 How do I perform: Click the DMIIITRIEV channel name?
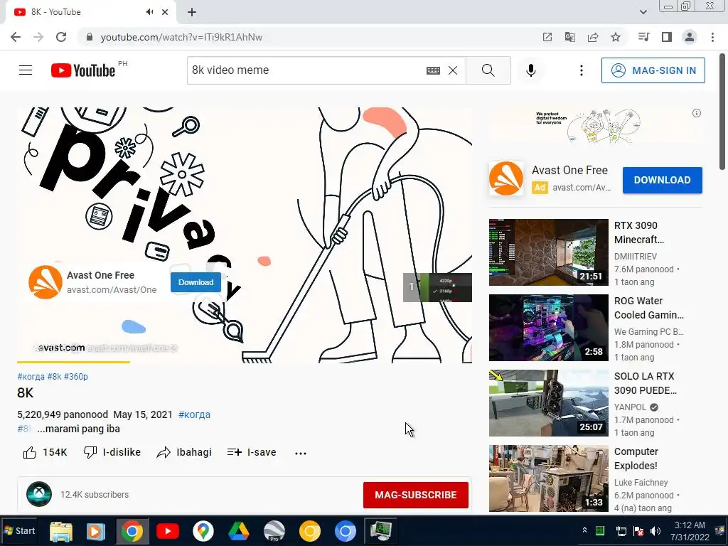tap(635, 256)
